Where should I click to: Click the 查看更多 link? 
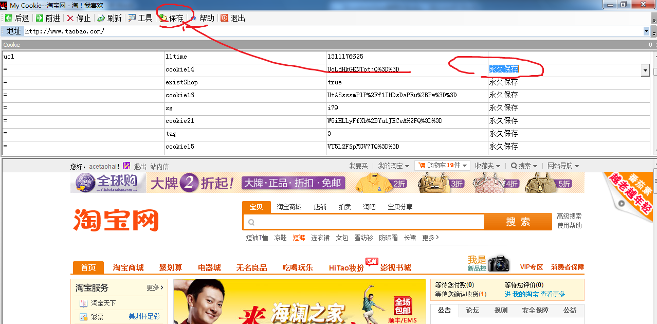553,294
